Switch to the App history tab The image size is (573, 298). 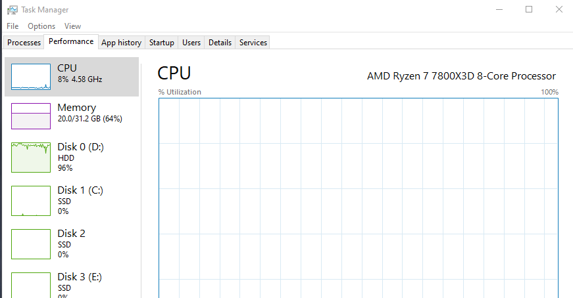tap(121, 42)
